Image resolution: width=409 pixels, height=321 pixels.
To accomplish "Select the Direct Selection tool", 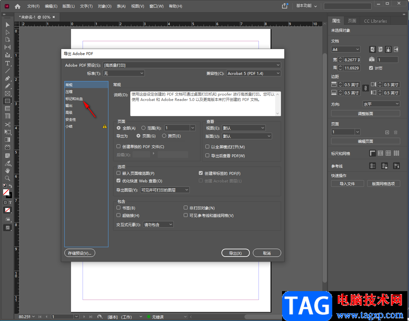I will tap(8, 32).
